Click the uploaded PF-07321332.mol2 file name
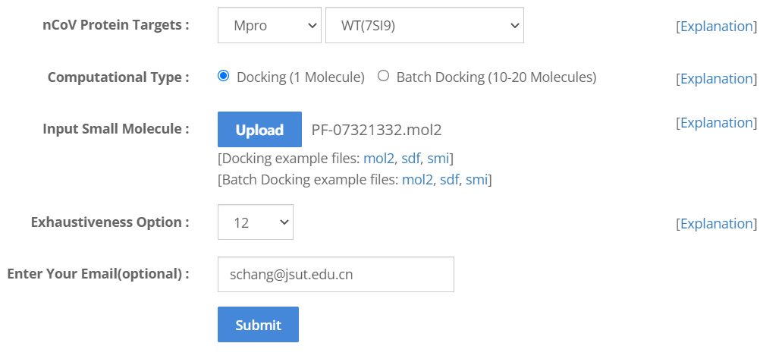This screenshot has height=362, width=782. (x=376, y=130)
